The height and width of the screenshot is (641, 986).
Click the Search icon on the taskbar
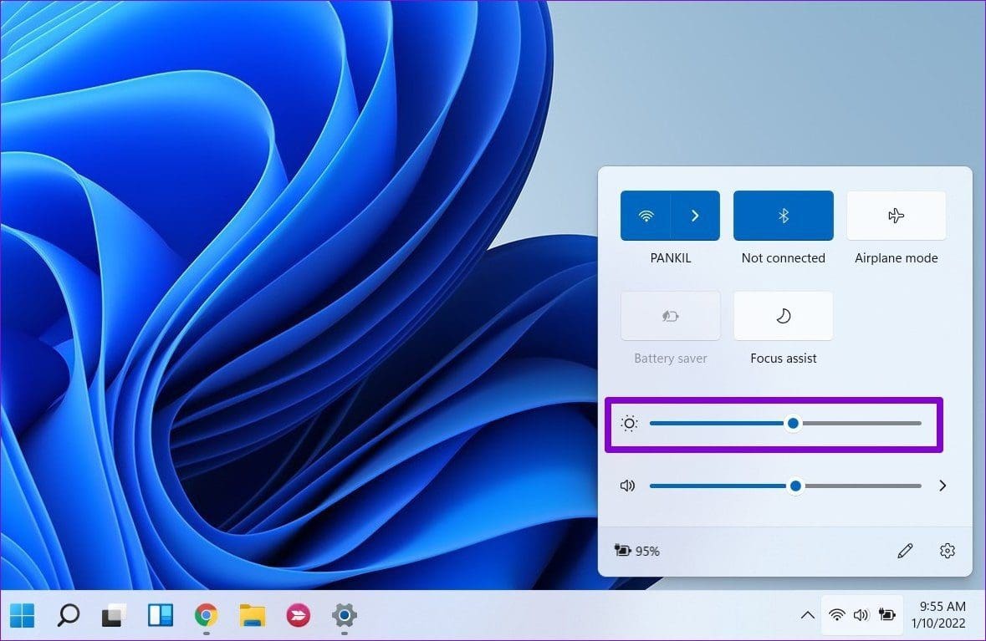click(x=69, y=615)
